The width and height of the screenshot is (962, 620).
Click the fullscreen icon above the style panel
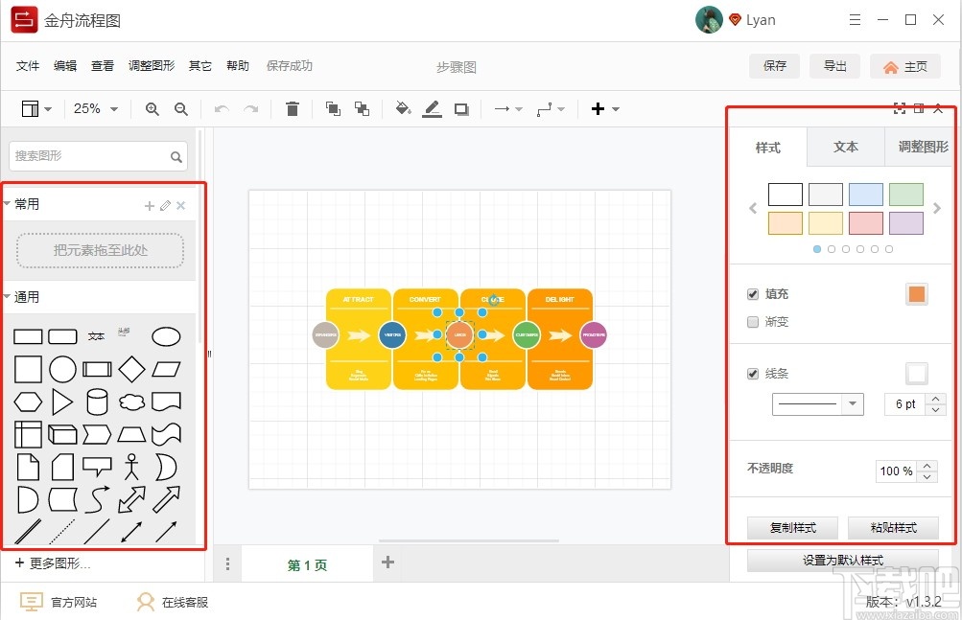coord(899,108)
